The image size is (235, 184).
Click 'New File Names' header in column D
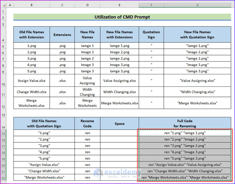tap(87, 35)
